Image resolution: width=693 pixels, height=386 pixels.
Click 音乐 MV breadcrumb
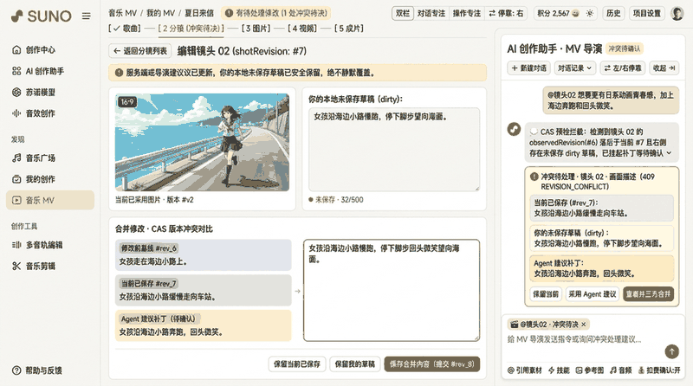123,13
